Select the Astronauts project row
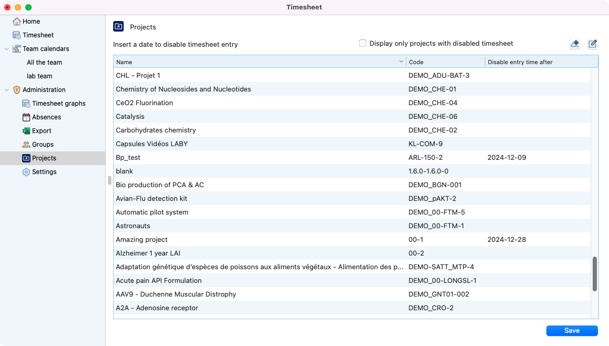 tap(352, 226)
